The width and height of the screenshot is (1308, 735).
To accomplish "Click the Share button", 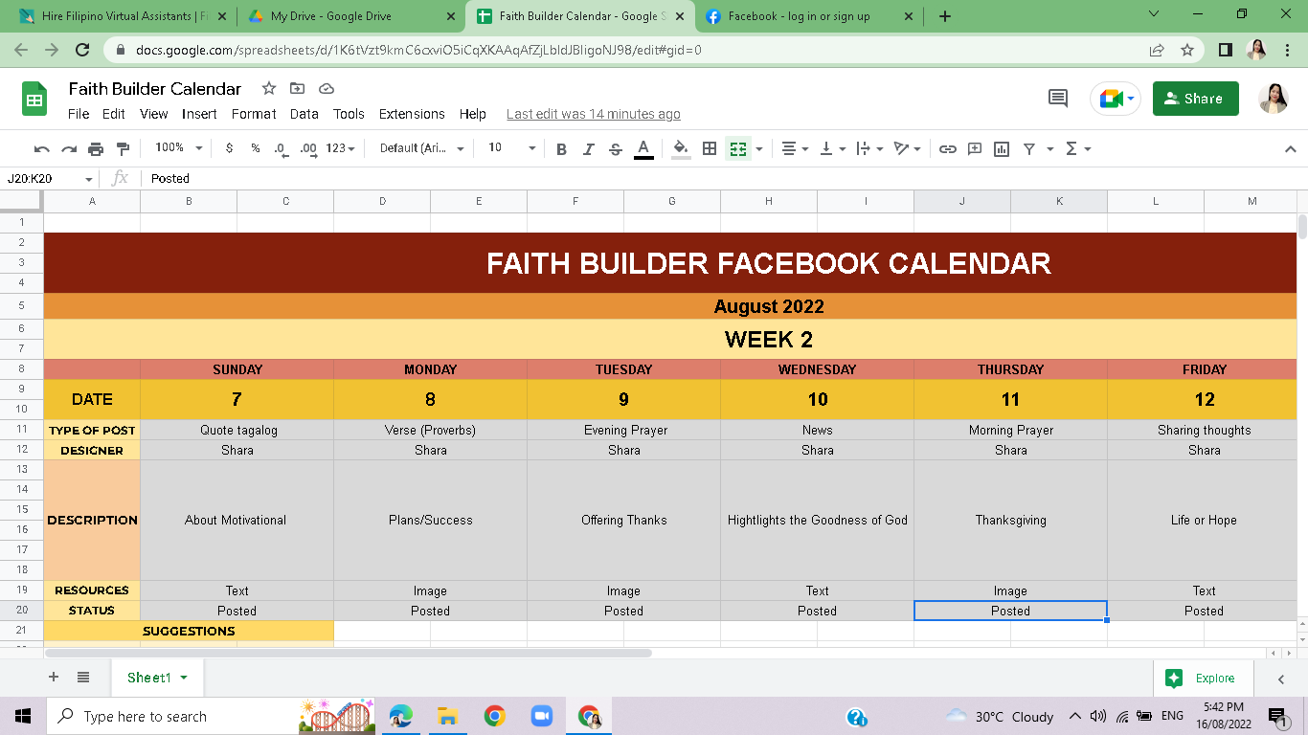I will point(1195,99).
